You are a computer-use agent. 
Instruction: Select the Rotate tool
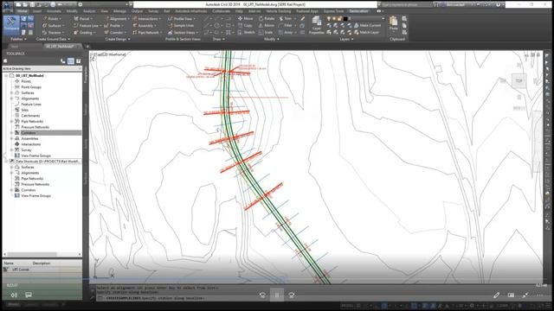click(x=267, y=18)
